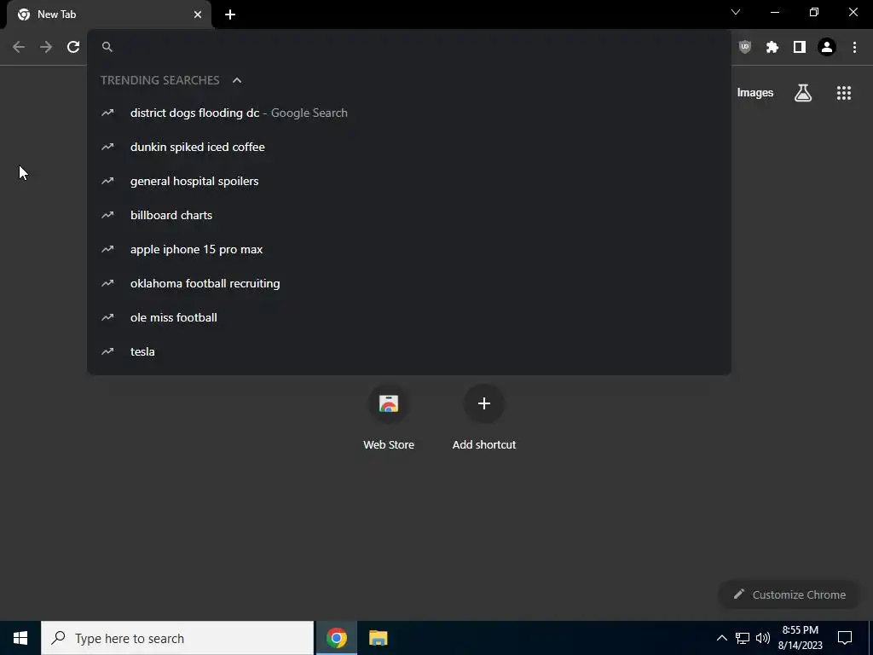Open a new tab with plus button

[230, 14]
